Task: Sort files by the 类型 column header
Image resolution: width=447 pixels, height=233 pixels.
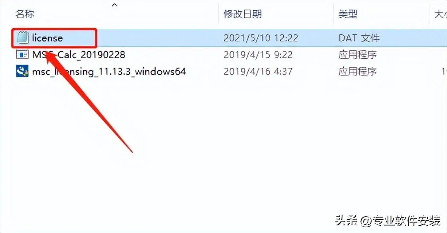Action: (x=348, y=14)
